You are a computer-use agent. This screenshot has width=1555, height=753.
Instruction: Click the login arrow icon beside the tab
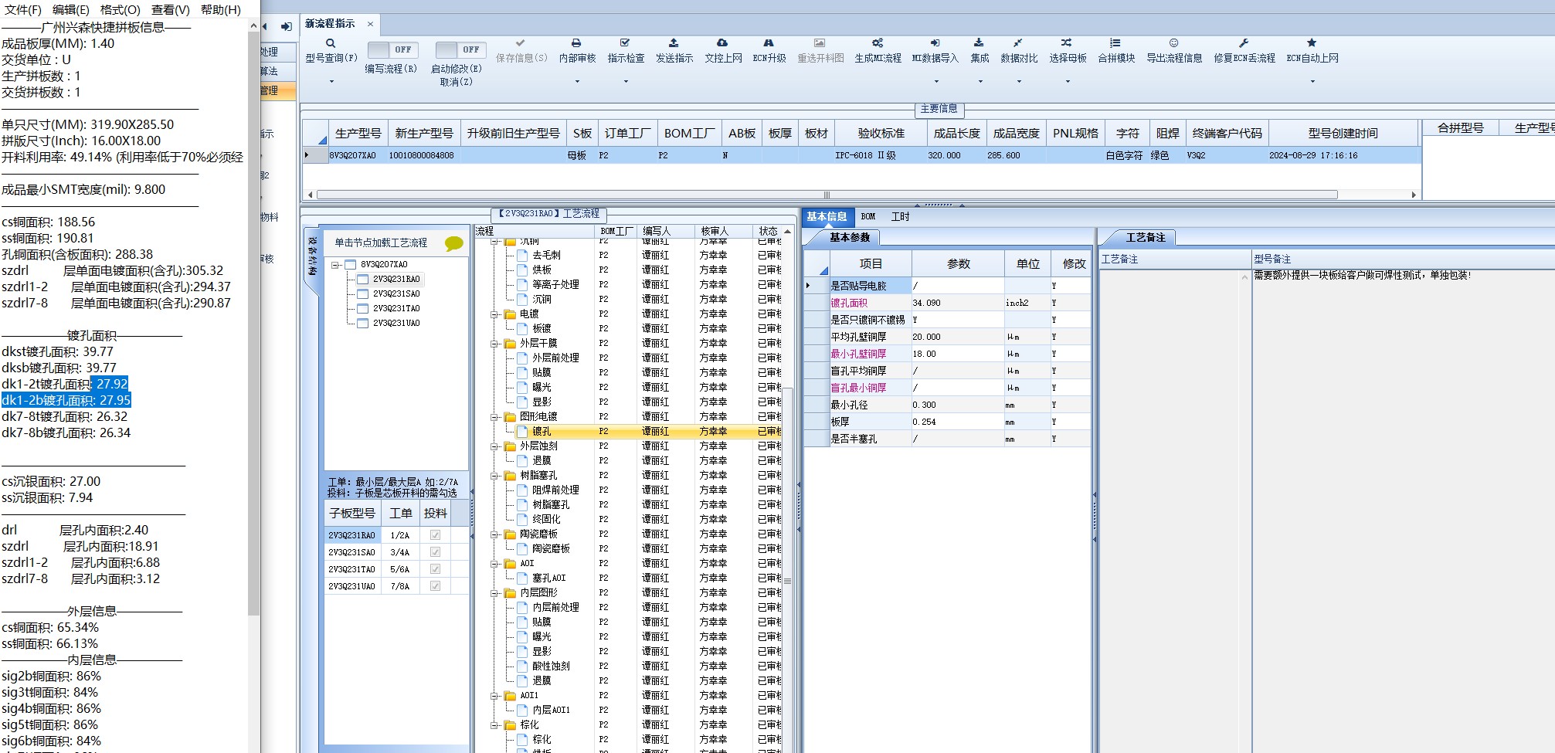[x=287, y=26]
